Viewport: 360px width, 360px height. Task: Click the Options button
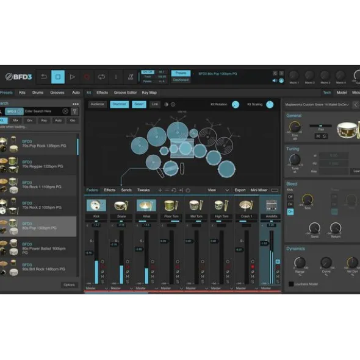(x=69, y=285)
